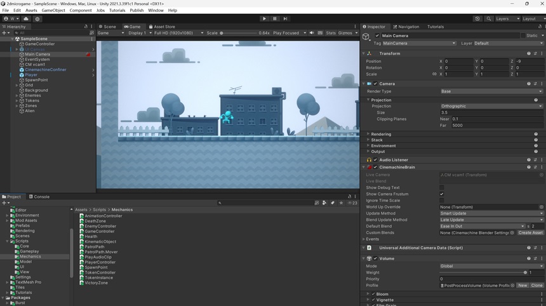Enable Show Debug Text checkbox
The height and width of the screenshot is (306, 546).
coord(442,188)
